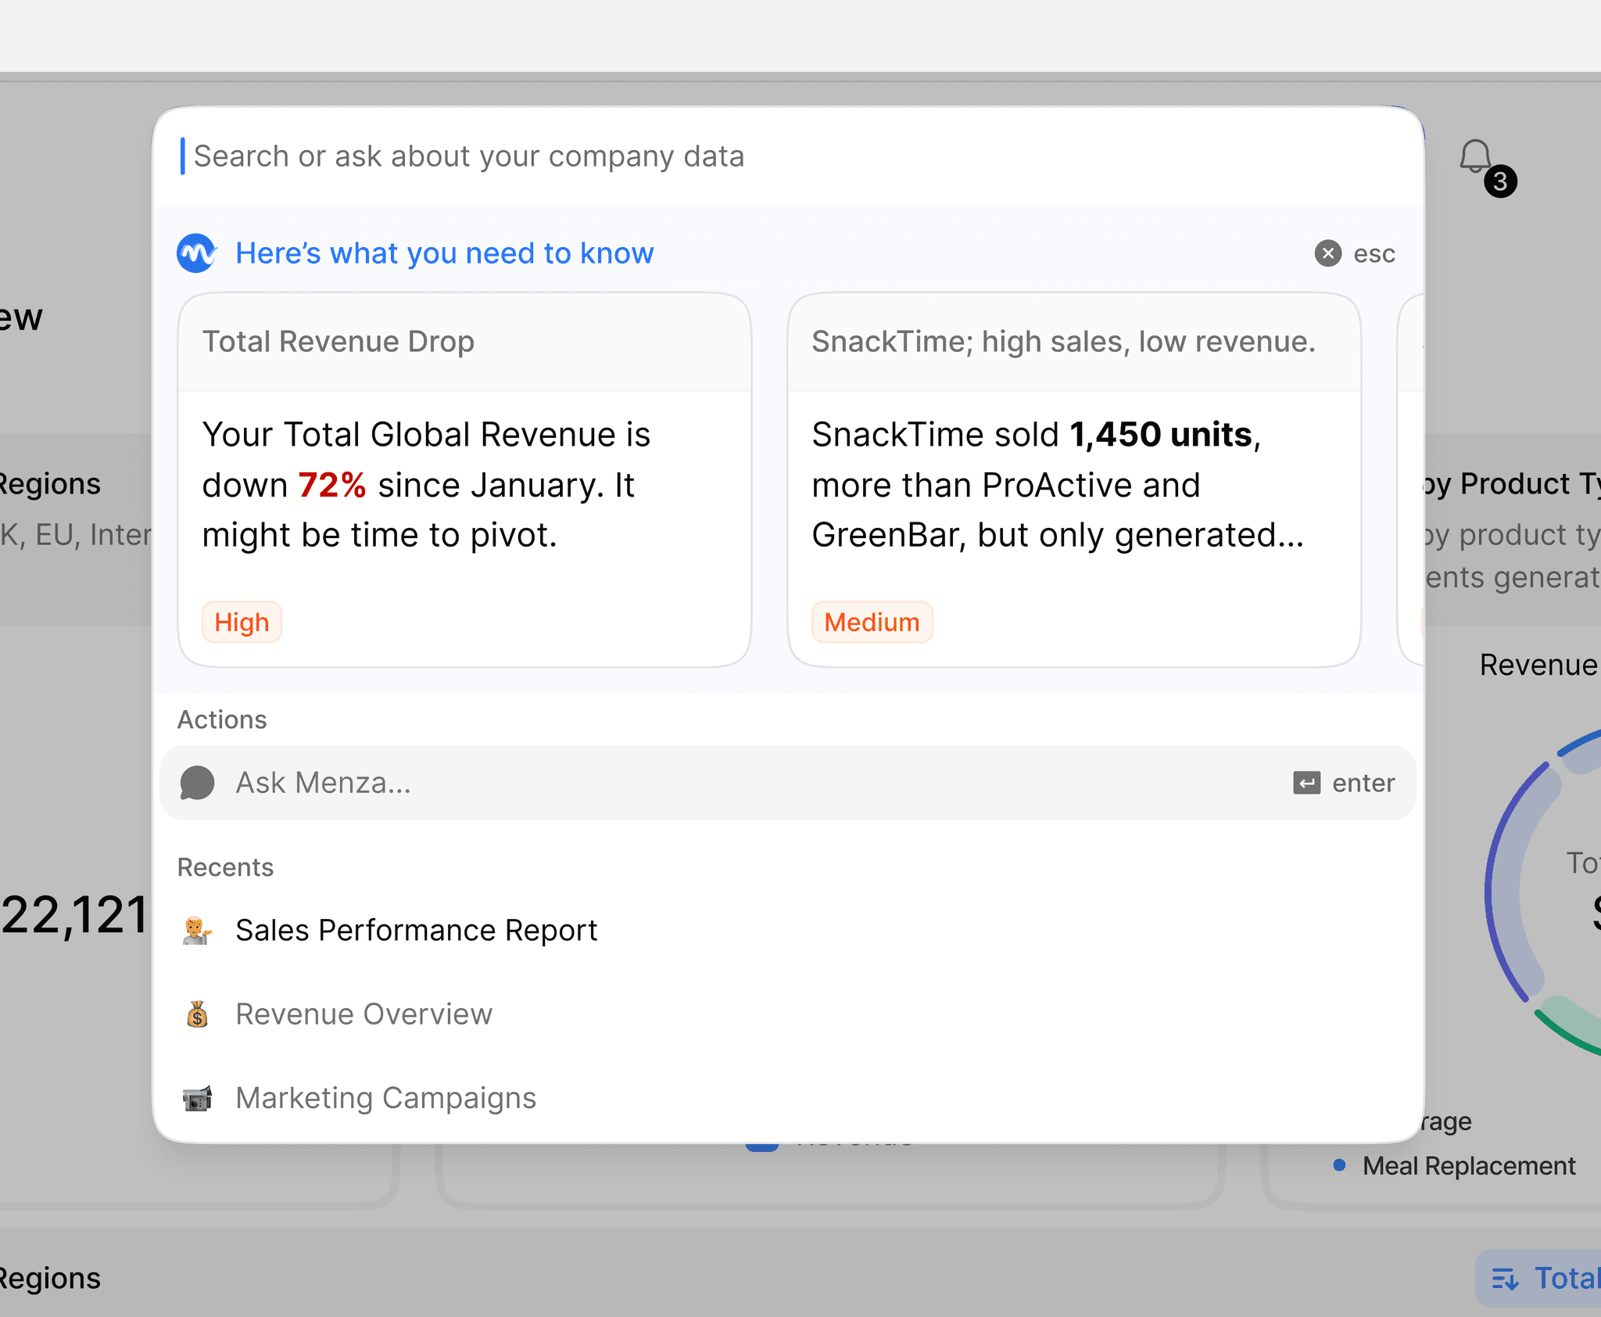Close the panel via the esc X icon

click(x=1327, y=253)
